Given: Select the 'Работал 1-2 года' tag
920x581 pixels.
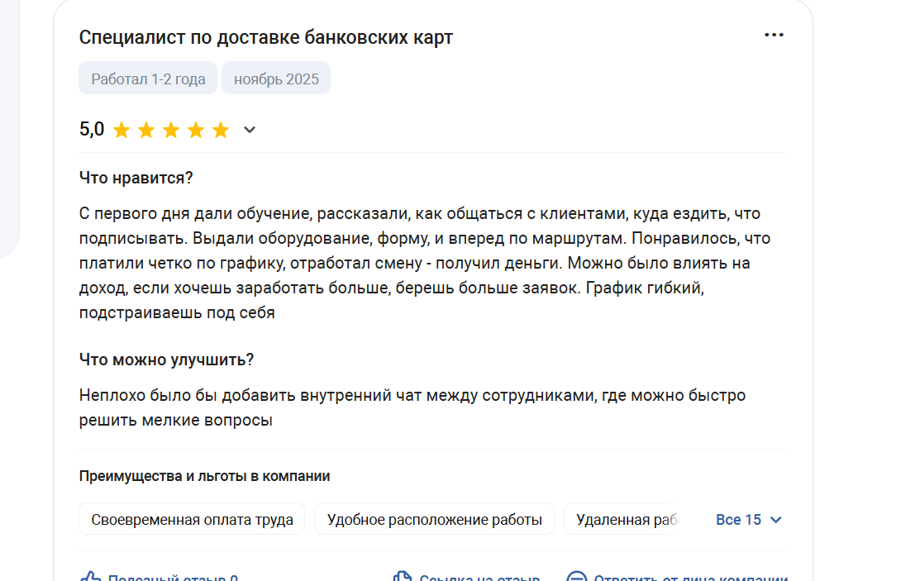Looking at the screenshot, I should click(x=148, y=79).
